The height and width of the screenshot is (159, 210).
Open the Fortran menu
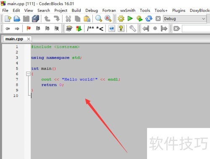tap(109, 10)
